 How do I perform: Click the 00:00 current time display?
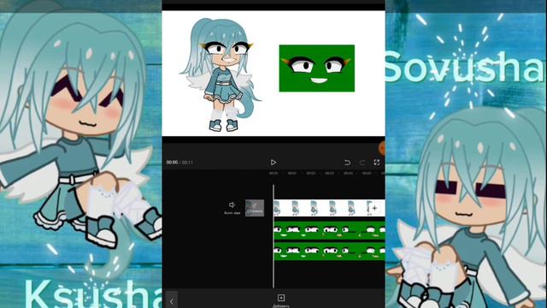172,163
